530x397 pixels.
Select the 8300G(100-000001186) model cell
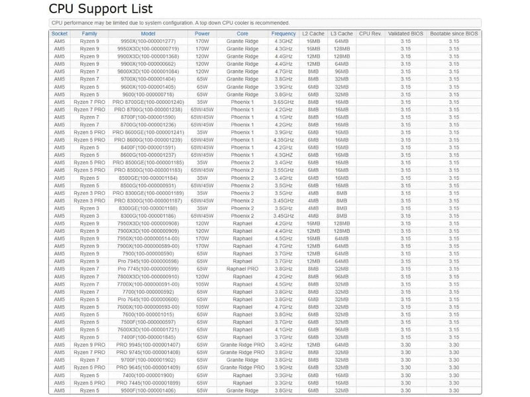tap(148, 216)
